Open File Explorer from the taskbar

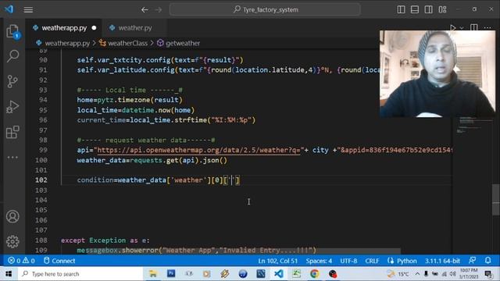click(153, 274)
